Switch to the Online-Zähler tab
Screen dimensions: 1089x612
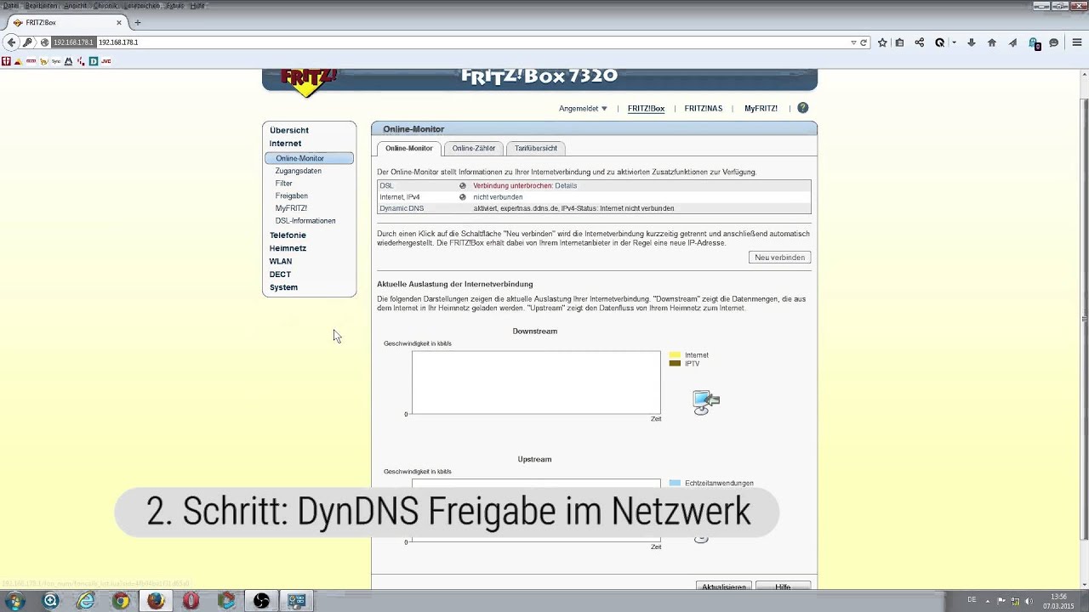click(474, 148)
